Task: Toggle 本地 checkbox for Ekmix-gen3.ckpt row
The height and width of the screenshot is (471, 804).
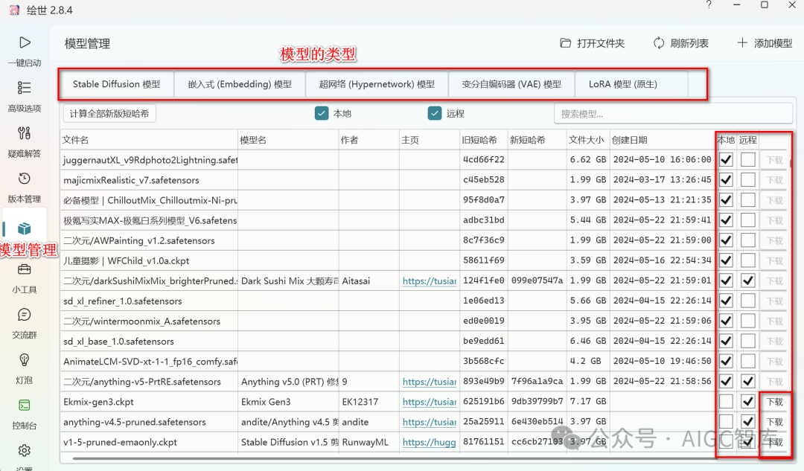Action: (x=726, y=402)
